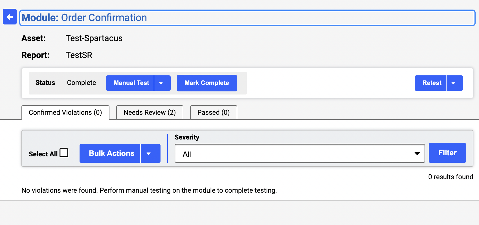Click the Test-Spartacus asset name
The width and height of the screenshot is (479, 225).
pos(94,38)
